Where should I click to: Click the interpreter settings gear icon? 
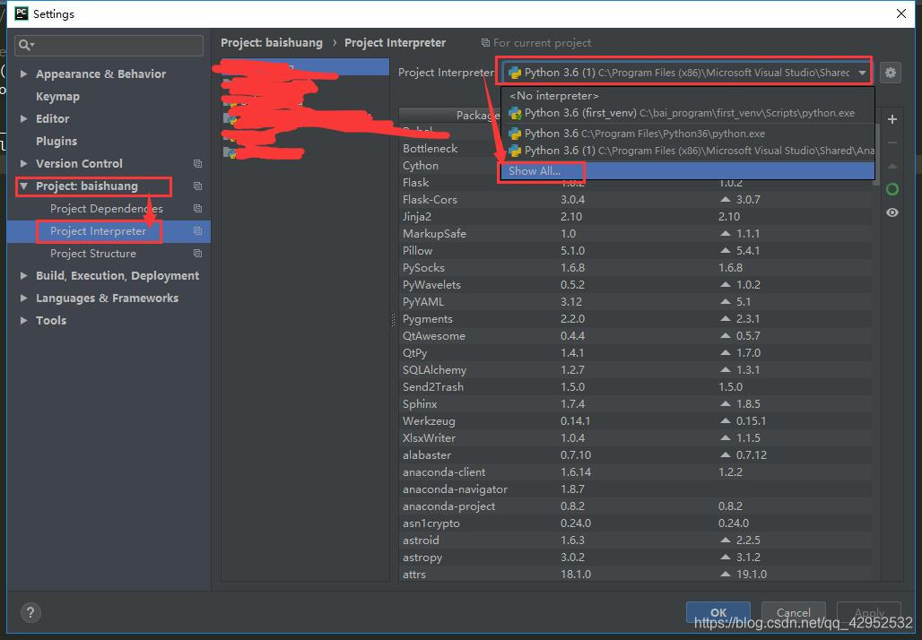pos(891,73)
